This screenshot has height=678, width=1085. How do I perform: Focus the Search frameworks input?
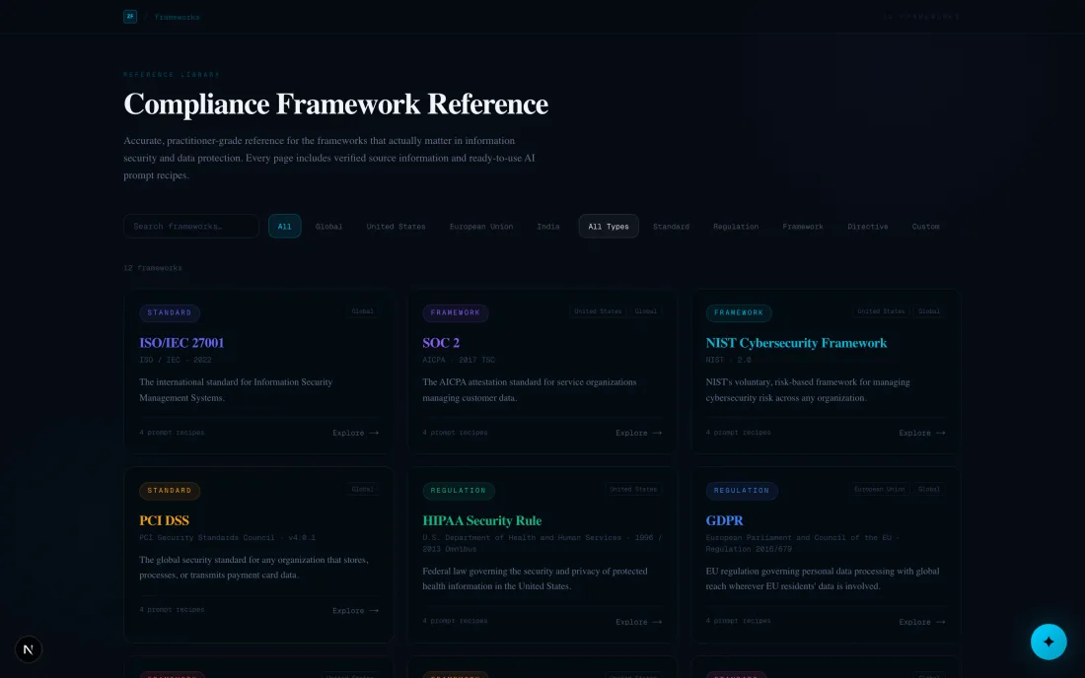pos(191,226)
